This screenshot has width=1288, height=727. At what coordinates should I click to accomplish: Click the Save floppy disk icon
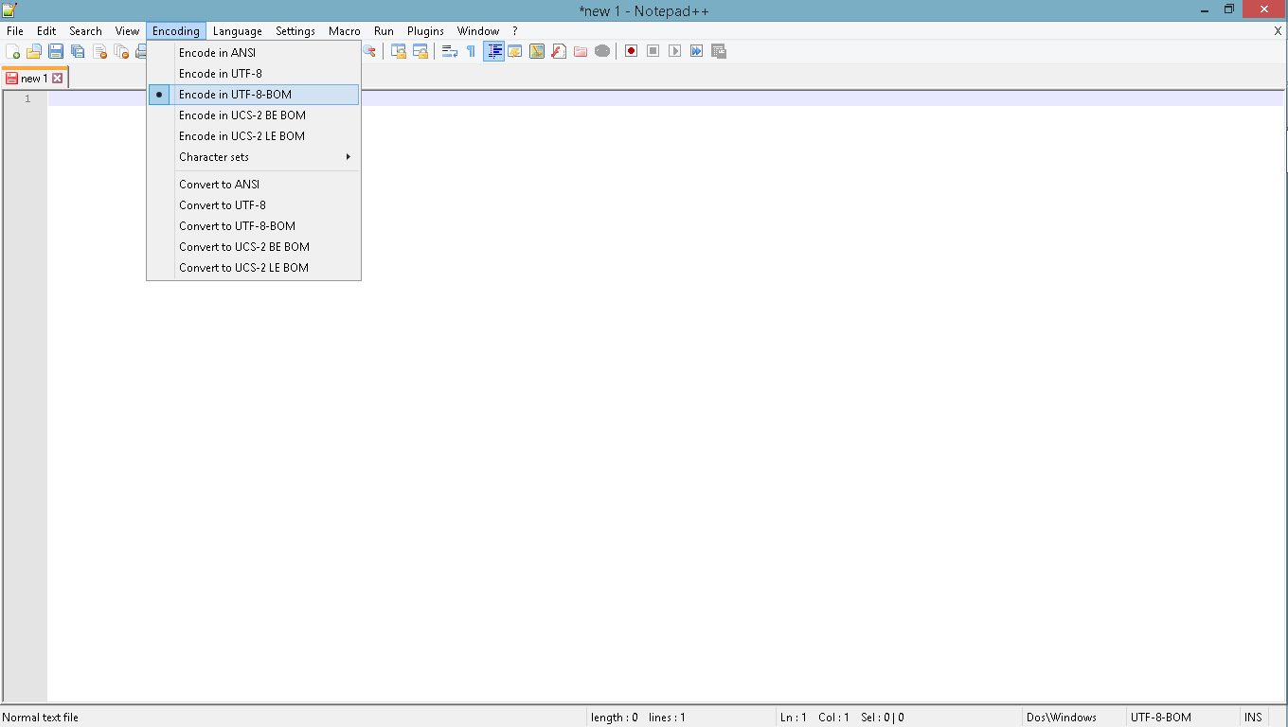[x=56, y=51]
